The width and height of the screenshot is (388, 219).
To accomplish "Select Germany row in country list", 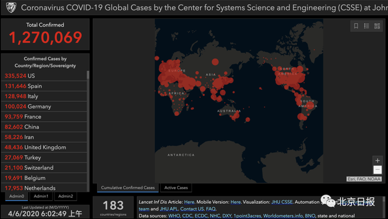I will click(x=44, y=107).
